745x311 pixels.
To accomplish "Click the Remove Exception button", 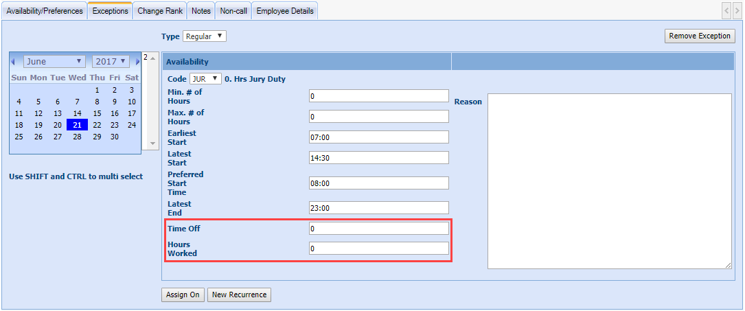I will point(700,36).
